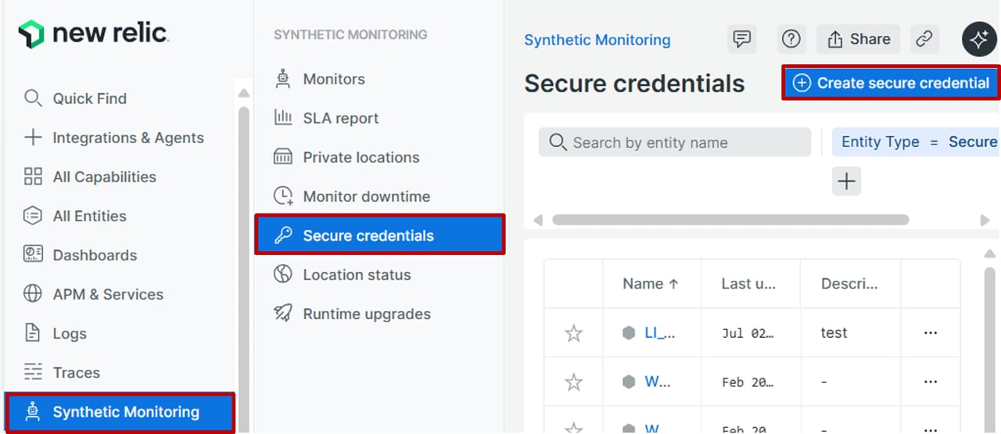Click the plus icon to add filter

[846, 181]
